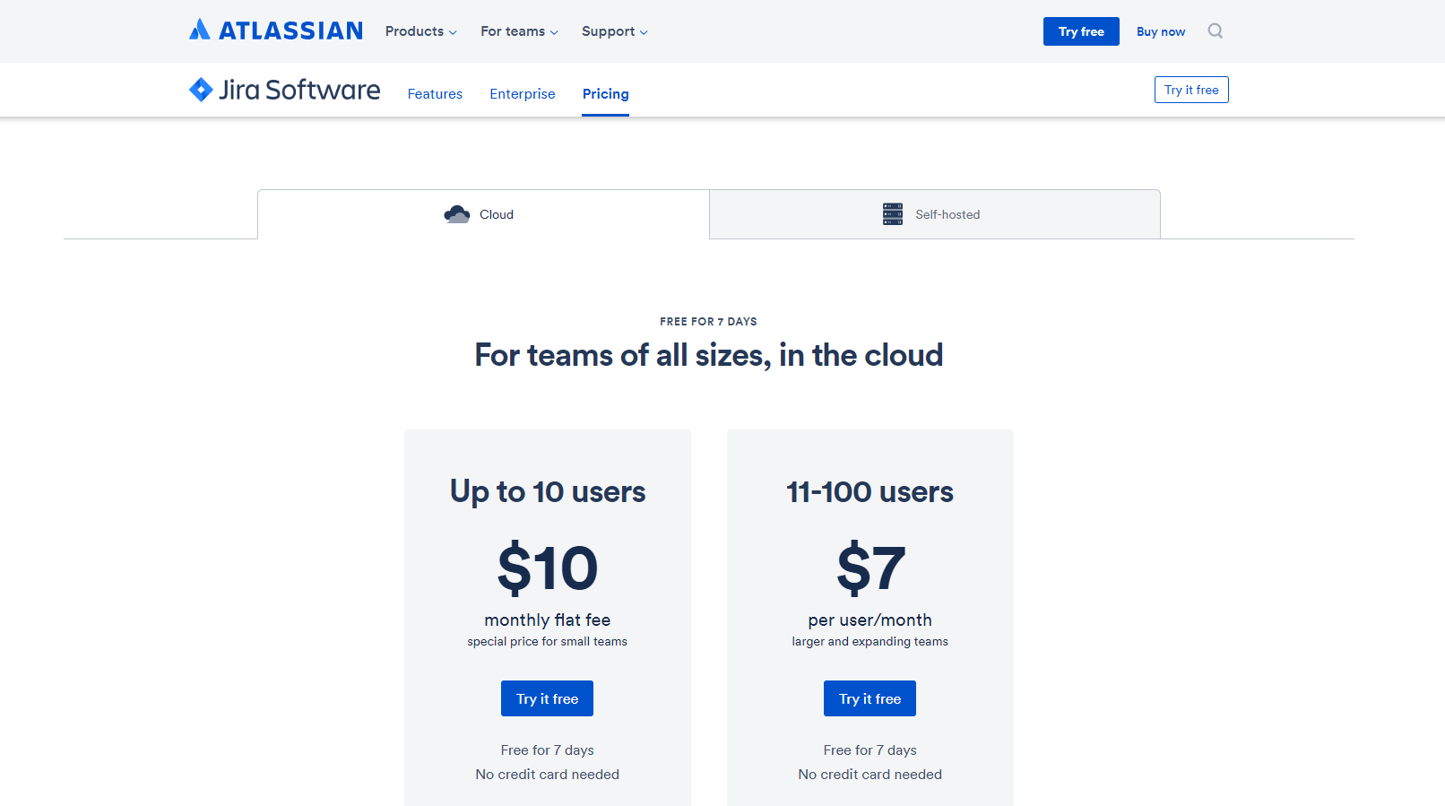Go to the Enterprise section
The height and width of the screenshot is (806, 1445).
[x=523, y=94]
